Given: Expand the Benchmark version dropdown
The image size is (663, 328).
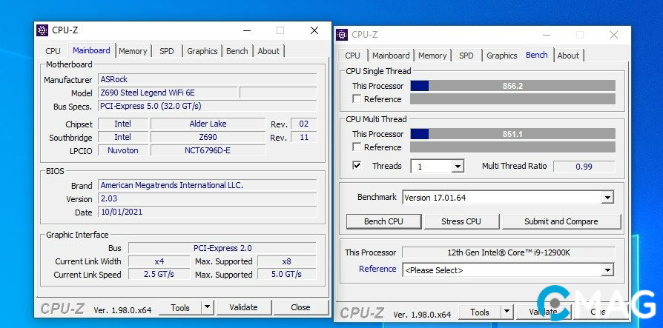Looking at the screenshot, I should click(x=607, y=198).
